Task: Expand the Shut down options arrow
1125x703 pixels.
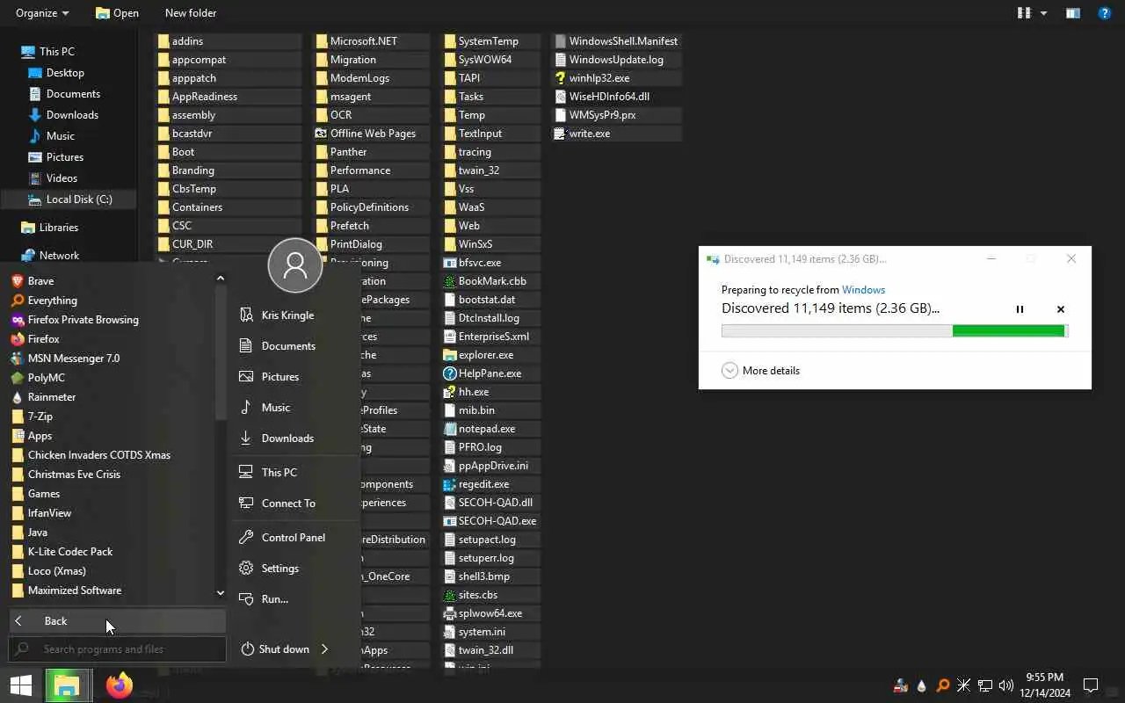Action: click(x=324, y=649)
